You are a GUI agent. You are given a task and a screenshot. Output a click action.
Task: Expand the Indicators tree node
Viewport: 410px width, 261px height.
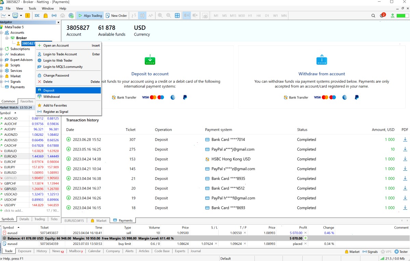(x=1, y=54)
